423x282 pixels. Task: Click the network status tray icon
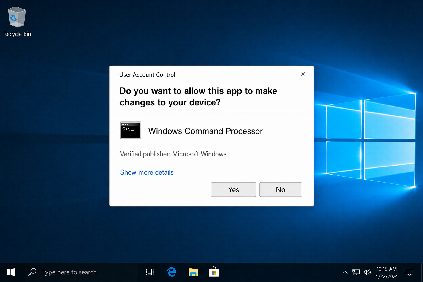pos(356,272)
